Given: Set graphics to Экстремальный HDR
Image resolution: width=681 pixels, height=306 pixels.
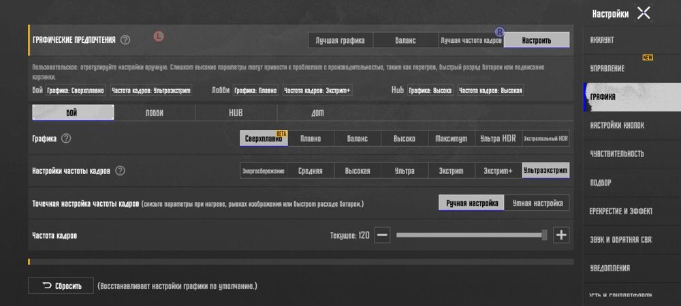Looking at the screenshot, I should [x=545, y=139].
